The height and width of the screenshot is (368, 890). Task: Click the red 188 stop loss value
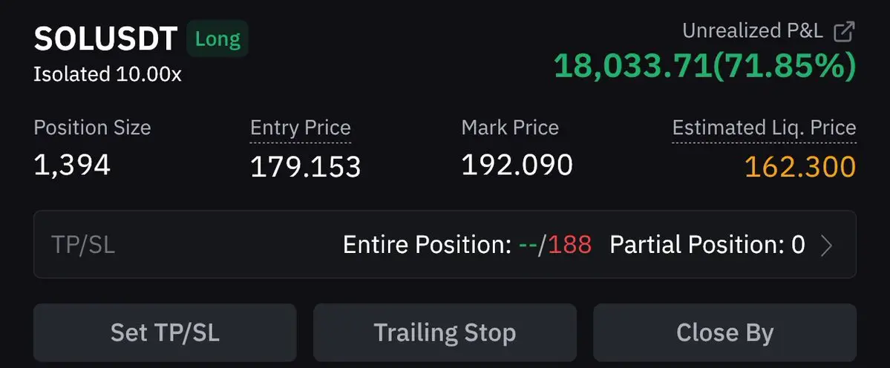pyautogui.click(x=570, y=245)
